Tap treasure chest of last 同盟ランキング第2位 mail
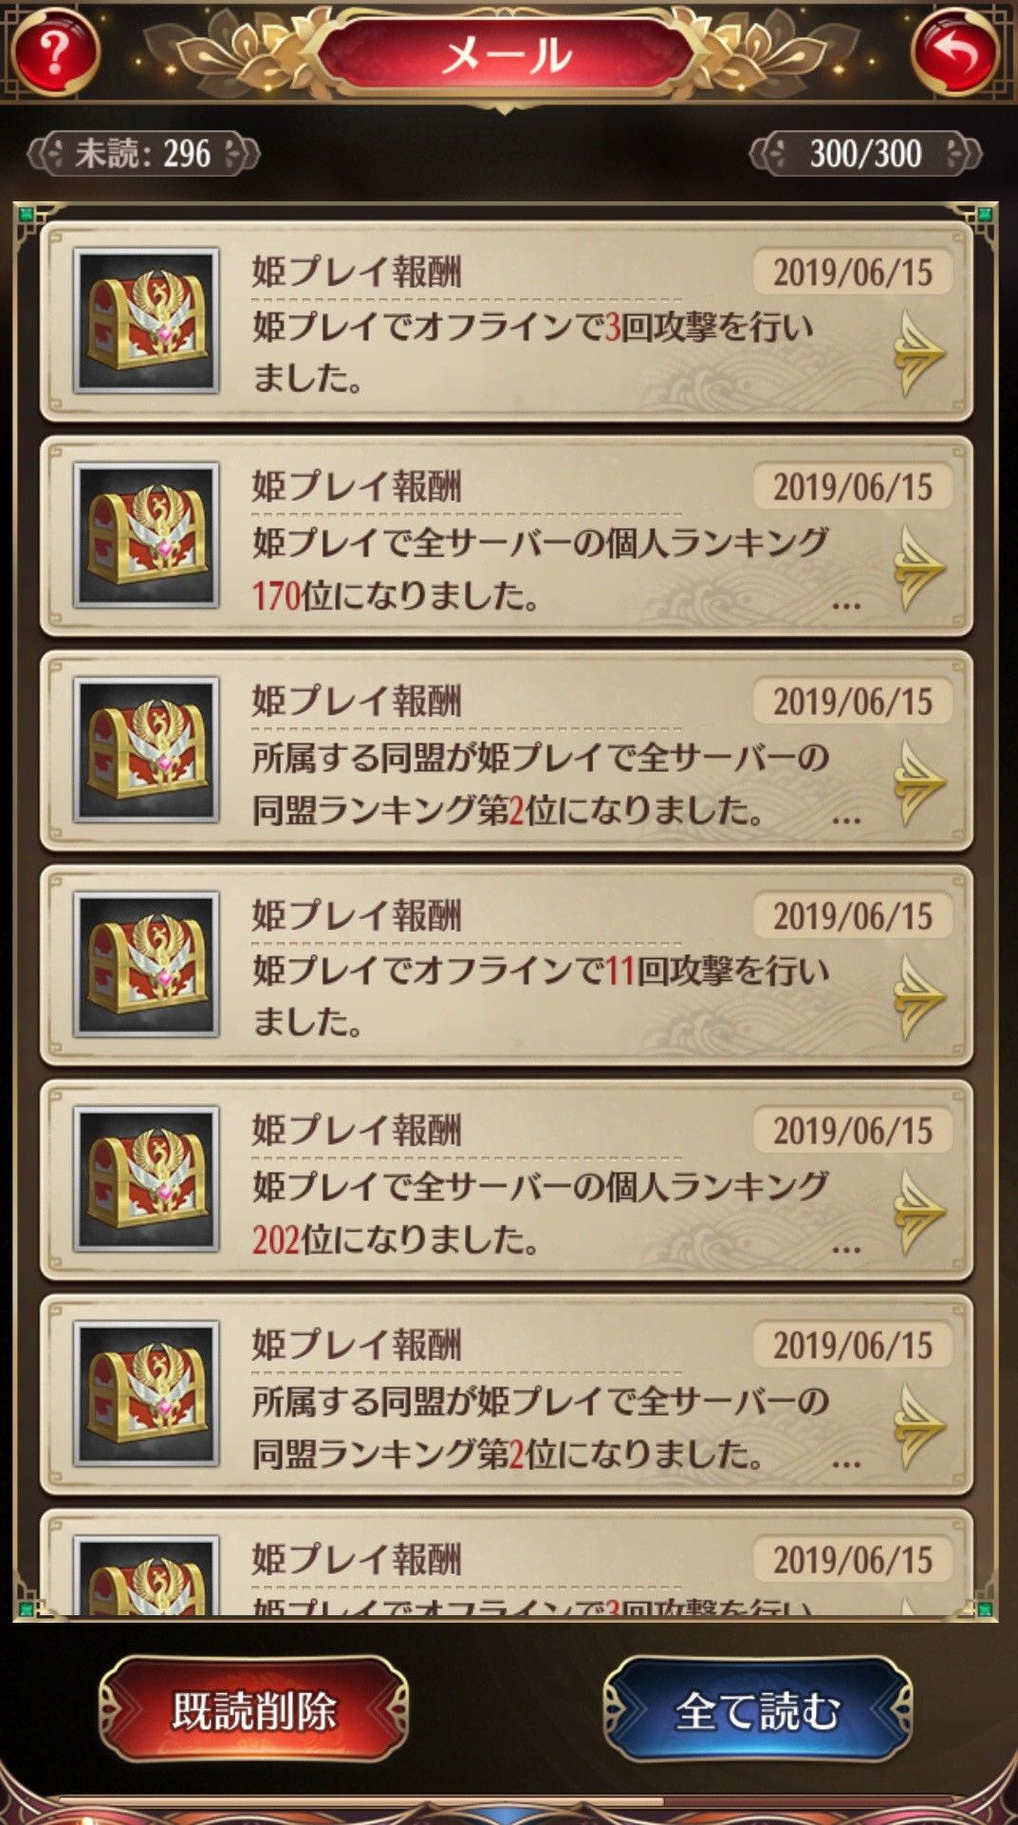The height and width of the screenshot is (1825, 1018). [146, 1394]
